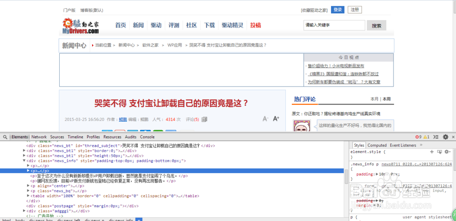Open 驱动精灵 in the site navigation
The height and width of the screenshot is (221, 456).
pos(233,26)
